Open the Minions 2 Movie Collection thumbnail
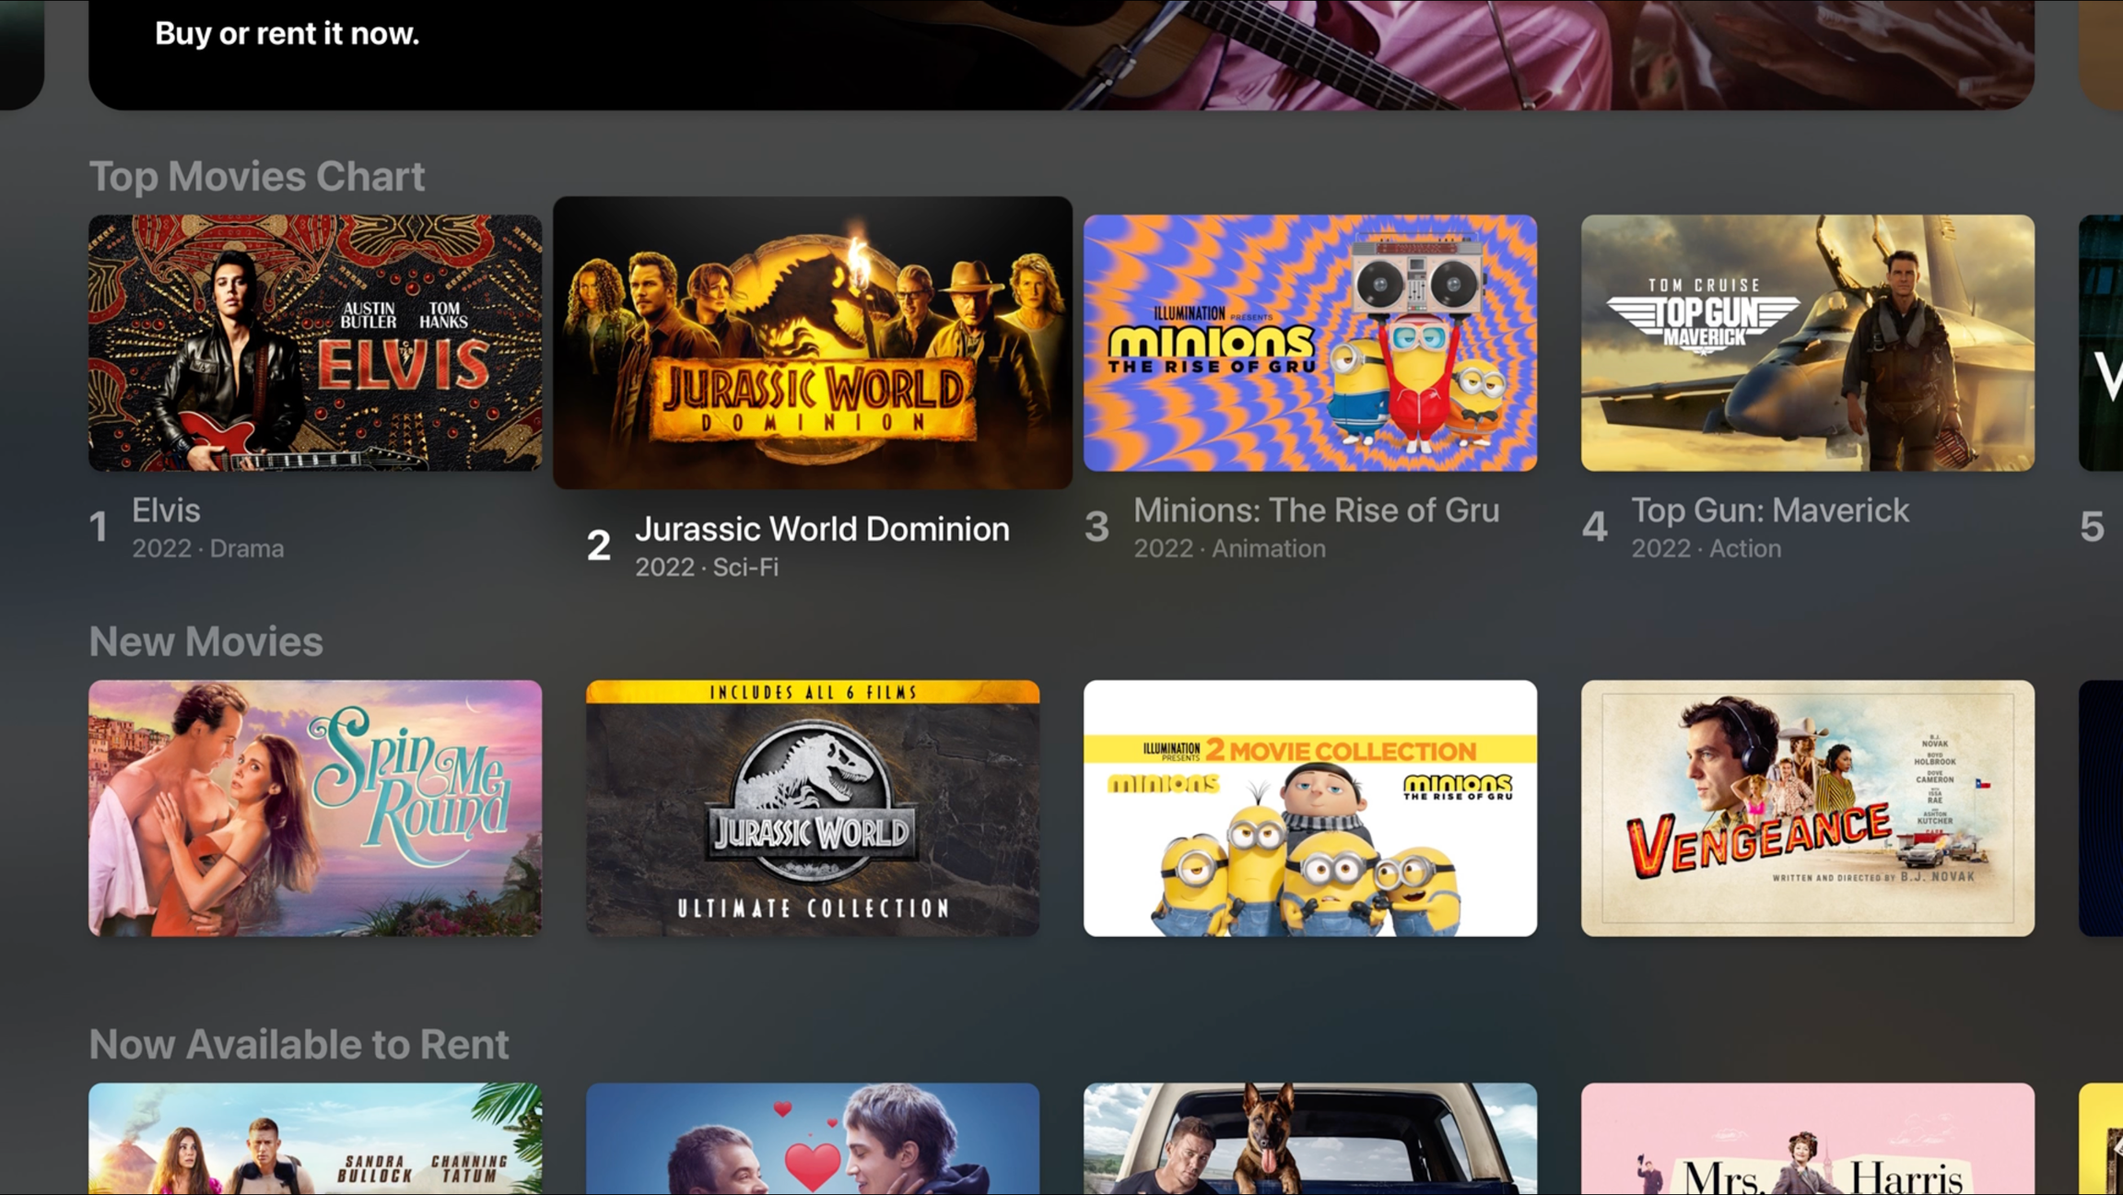 click(1310, 808)
